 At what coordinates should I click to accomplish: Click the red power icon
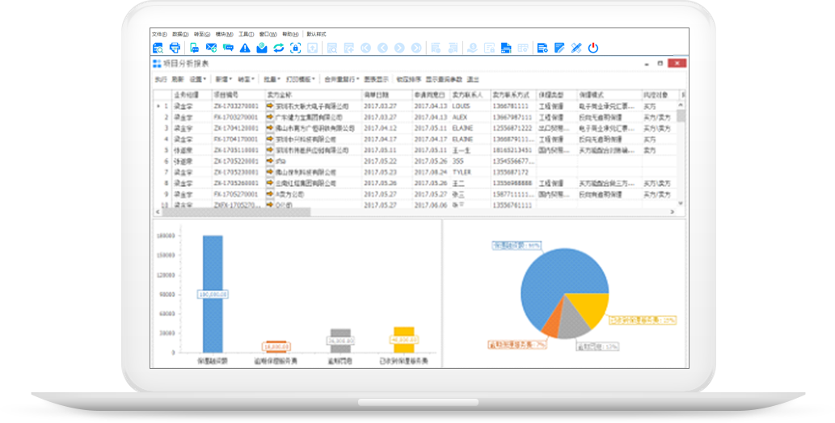tap(593, 49)
